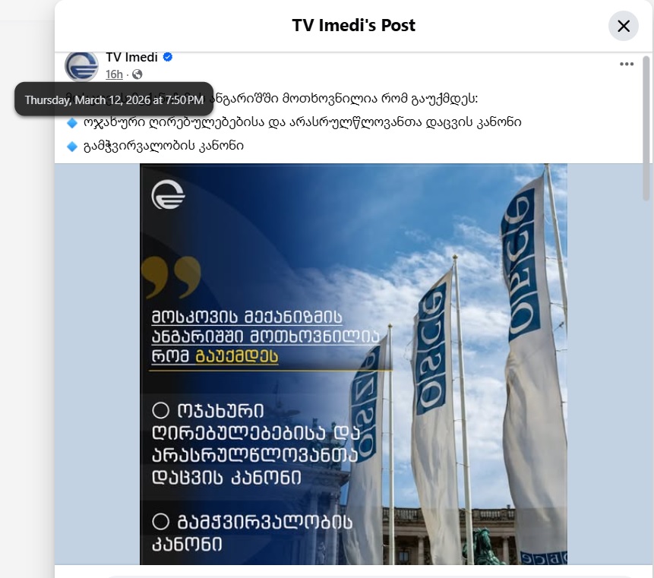Close the TV Imedi's Post dialog
The width and height of the screenshot is (654, 578).
(623, 26)
